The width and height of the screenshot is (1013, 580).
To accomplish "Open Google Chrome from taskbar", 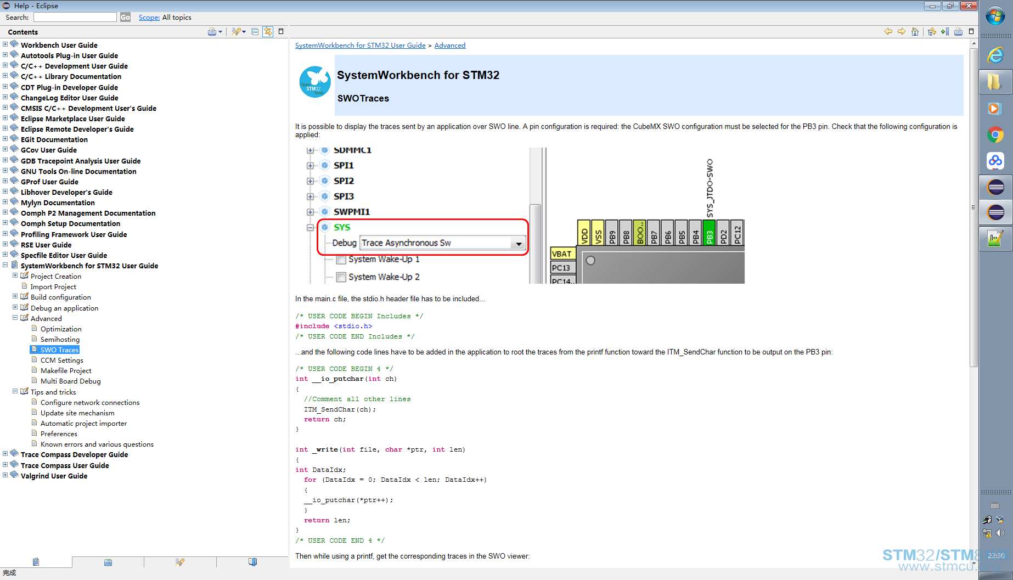I will click(995, 134).
